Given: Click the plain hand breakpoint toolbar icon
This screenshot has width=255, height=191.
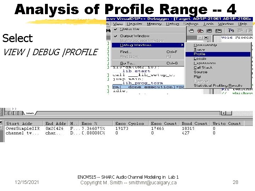Looking at the screenshot, I should [192, 31].
